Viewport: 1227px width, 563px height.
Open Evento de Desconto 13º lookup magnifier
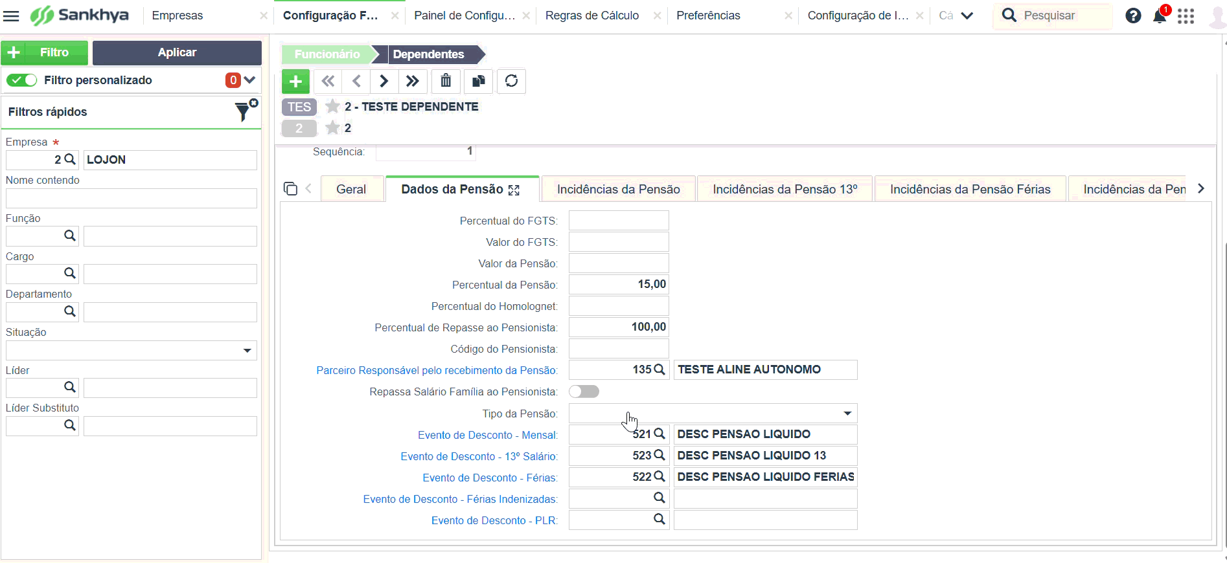point(659,455)
